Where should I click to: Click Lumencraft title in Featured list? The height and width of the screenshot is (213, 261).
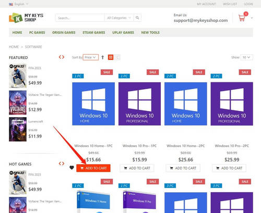(35, 121)
